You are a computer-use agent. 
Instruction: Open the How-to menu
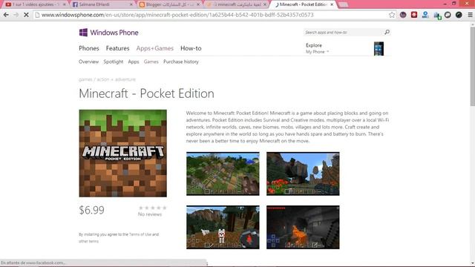point(191,48)
